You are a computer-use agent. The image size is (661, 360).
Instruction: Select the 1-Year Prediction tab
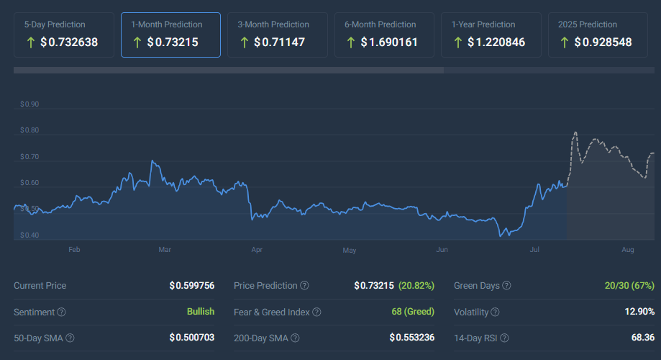491,35
